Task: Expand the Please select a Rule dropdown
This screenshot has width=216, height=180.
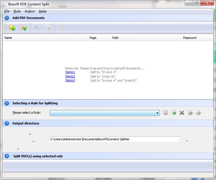Action: click(x=157, y=113)
